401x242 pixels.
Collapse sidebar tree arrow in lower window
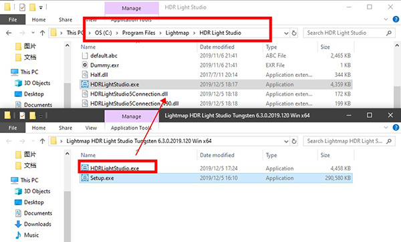click(x=68, y=154)
